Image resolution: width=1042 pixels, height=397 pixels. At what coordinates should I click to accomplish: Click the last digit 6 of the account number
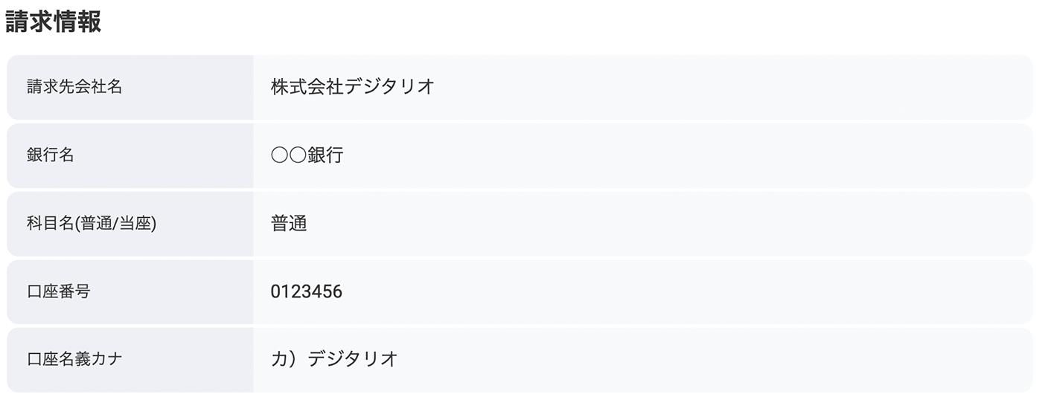[x=337, y=291]
